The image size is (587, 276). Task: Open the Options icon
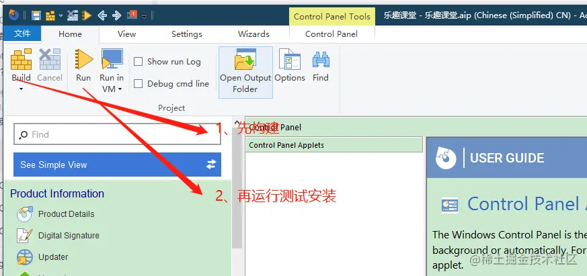pyautogui.click(x=290, y=59)
